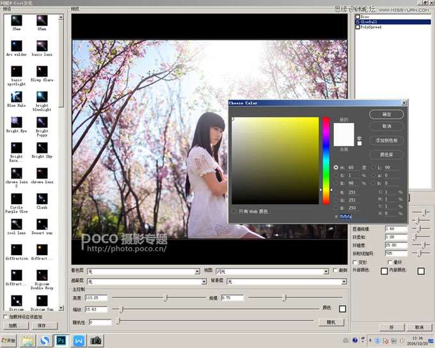
Task: Open Photoshop from the taskbar
Action: coord(62,340)
